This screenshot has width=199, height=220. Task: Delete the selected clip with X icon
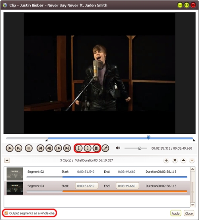[x=175, y=160]
